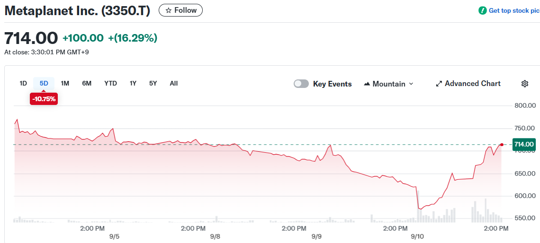540x243 pixels.
Task: Click the 714.00 price label on the axis
Action: pyautogui.click(x=524, y=144)
